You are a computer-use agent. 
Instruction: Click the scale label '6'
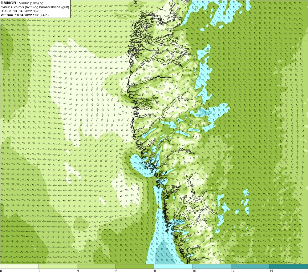116,271
